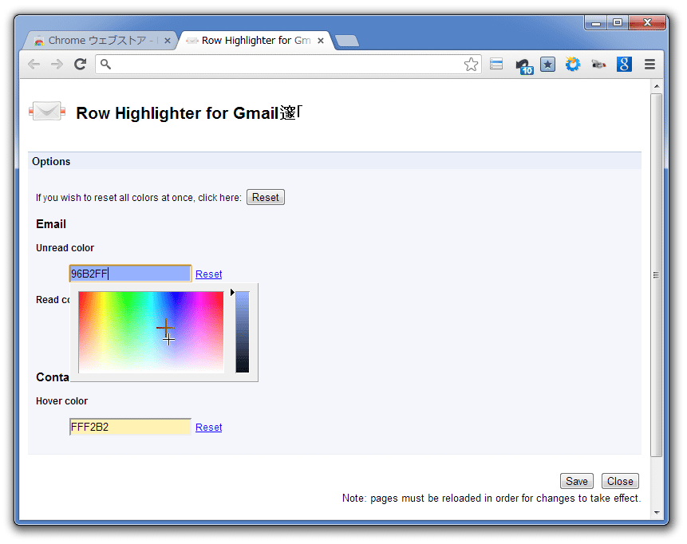Go forward using the browser forward arrow

pos(57,65)
